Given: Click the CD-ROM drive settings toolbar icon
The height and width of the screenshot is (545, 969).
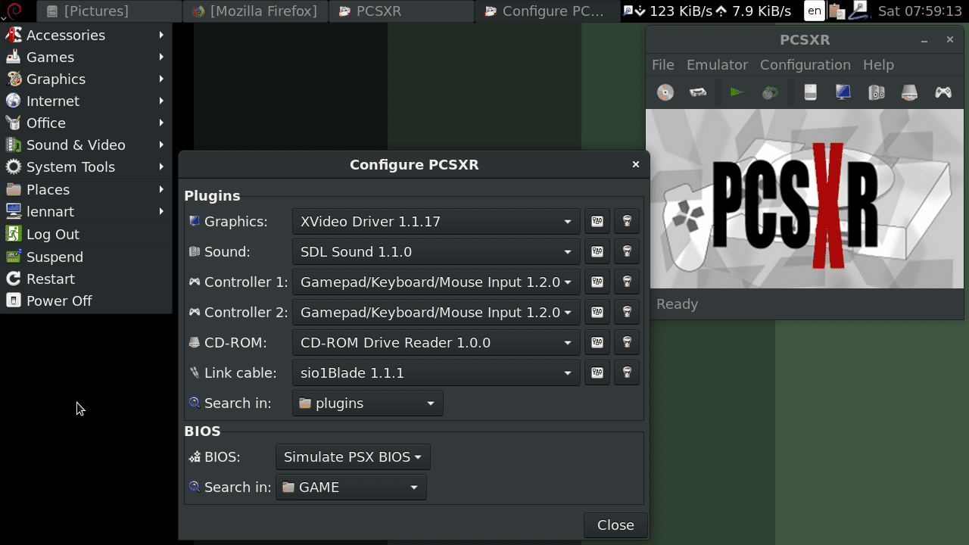Looking at the screenshot, I should pos(909,92).
